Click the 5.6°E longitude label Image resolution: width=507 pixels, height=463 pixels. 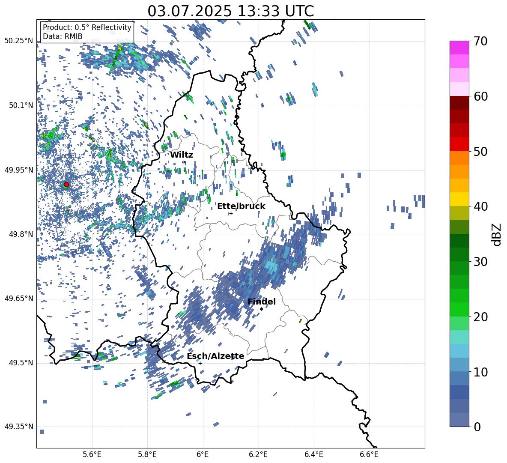(x=92, y=454)
